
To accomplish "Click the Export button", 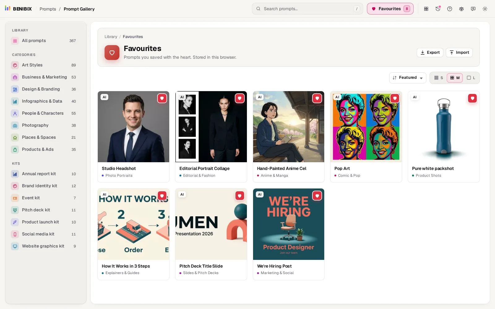I will (x=430, y=53).
